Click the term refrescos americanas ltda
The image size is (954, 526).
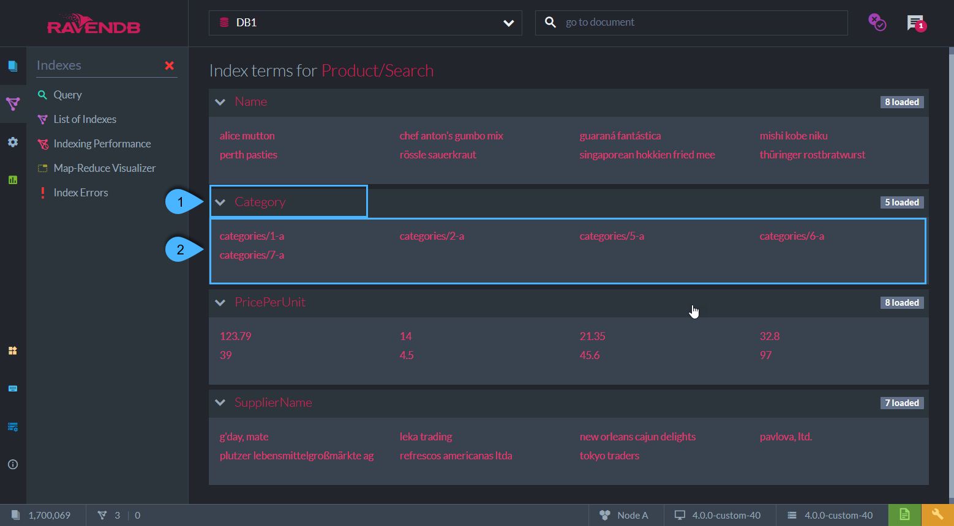pos(456,456)
